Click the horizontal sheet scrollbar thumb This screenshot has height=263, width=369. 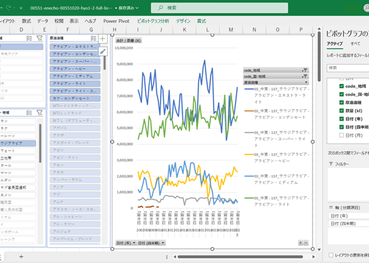240,257
